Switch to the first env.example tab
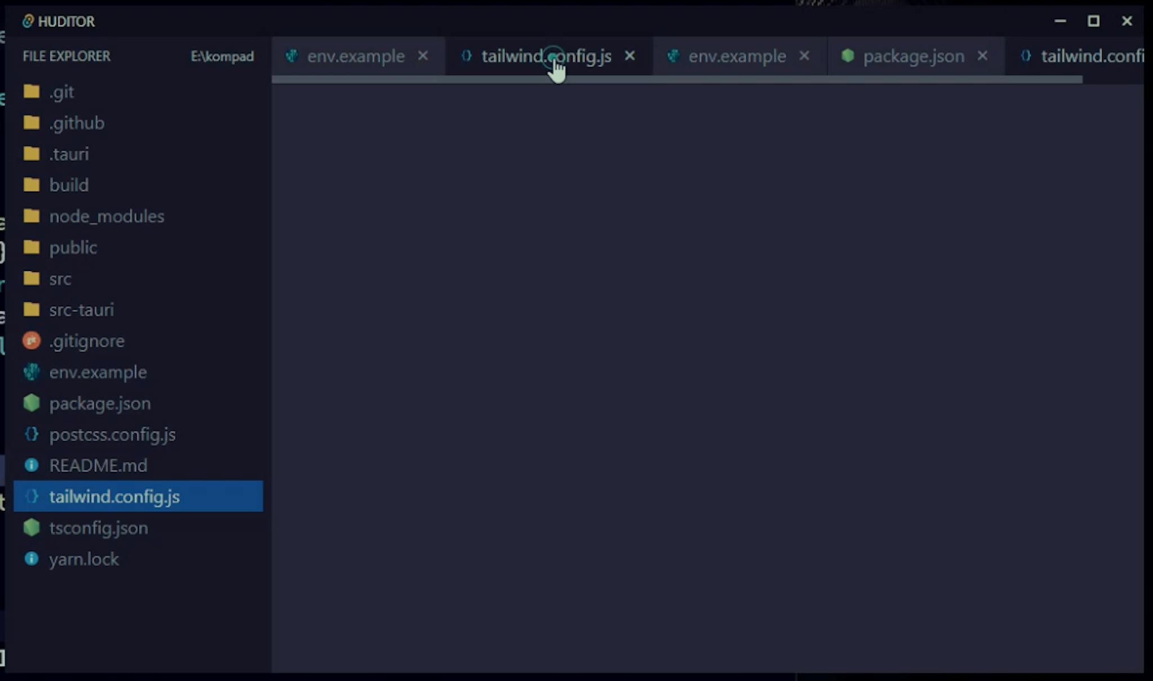 pos(355,56)
